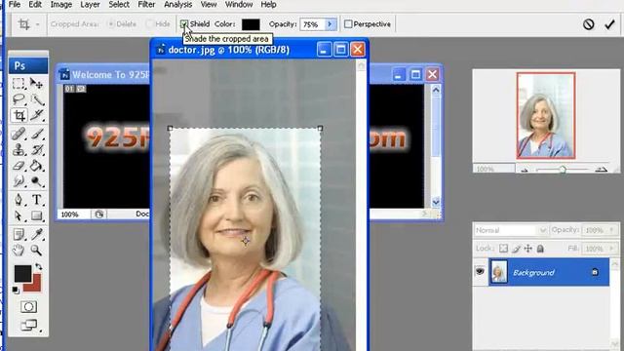Viewport: 624px width, 351px height.
Task: Open shield opacity slider arrow
Action: (330, 24)
